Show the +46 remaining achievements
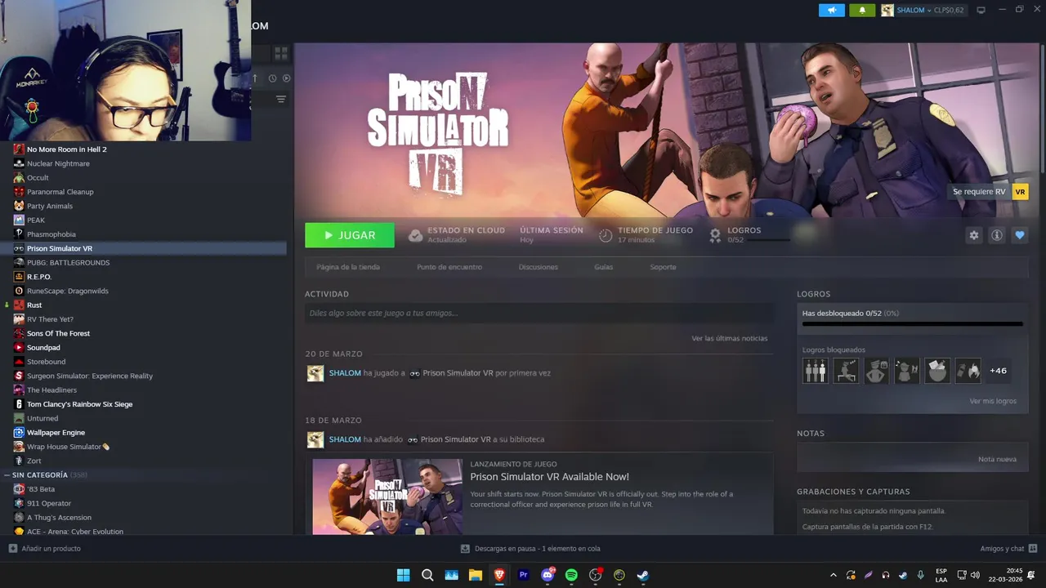This screenshot has width=1046, height=588. coord(999,371)
